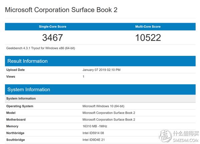Click the 'Result Information' section header

point(100,61)
